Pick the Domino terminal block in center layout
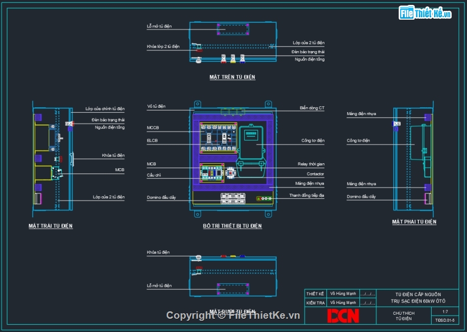 [233, 198]
